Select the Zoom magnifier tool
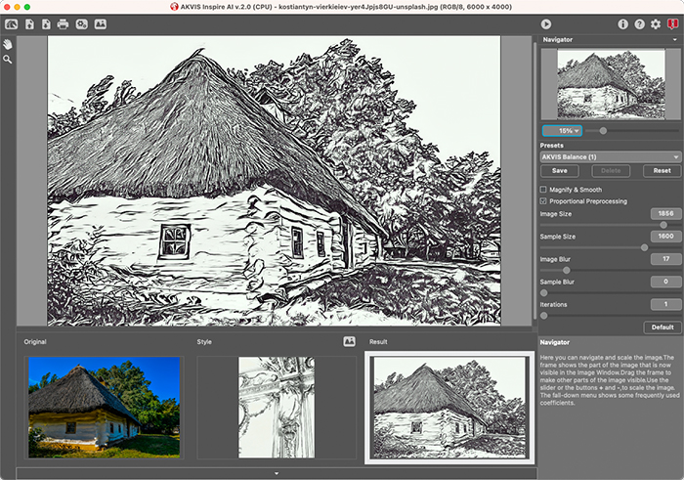The height and width of the screenshot is (480, 684). tap(8, 60)
